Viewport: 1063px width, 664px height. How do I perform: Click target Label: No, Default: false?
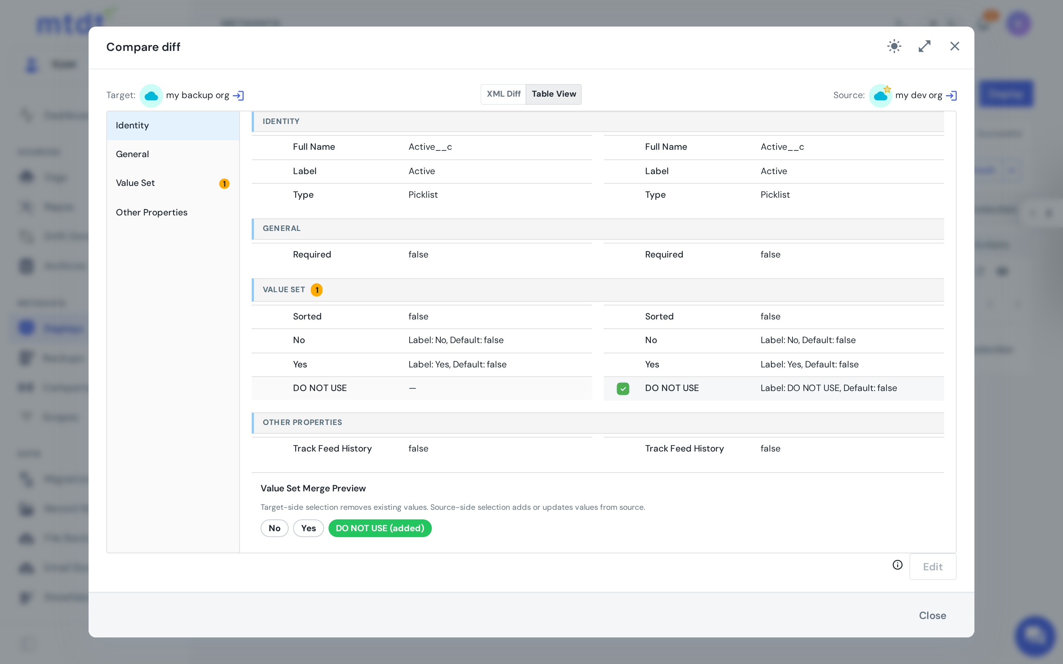456,340
